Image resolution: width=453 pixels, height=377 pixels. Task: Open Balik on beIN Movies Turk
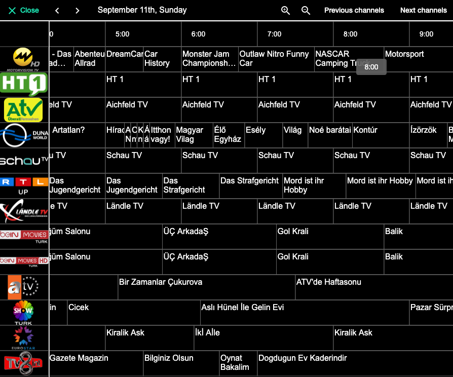[x=419, y=237]
